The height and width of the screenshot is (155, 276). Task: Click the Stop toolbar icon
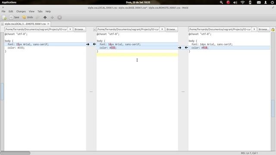click(60, 17)
